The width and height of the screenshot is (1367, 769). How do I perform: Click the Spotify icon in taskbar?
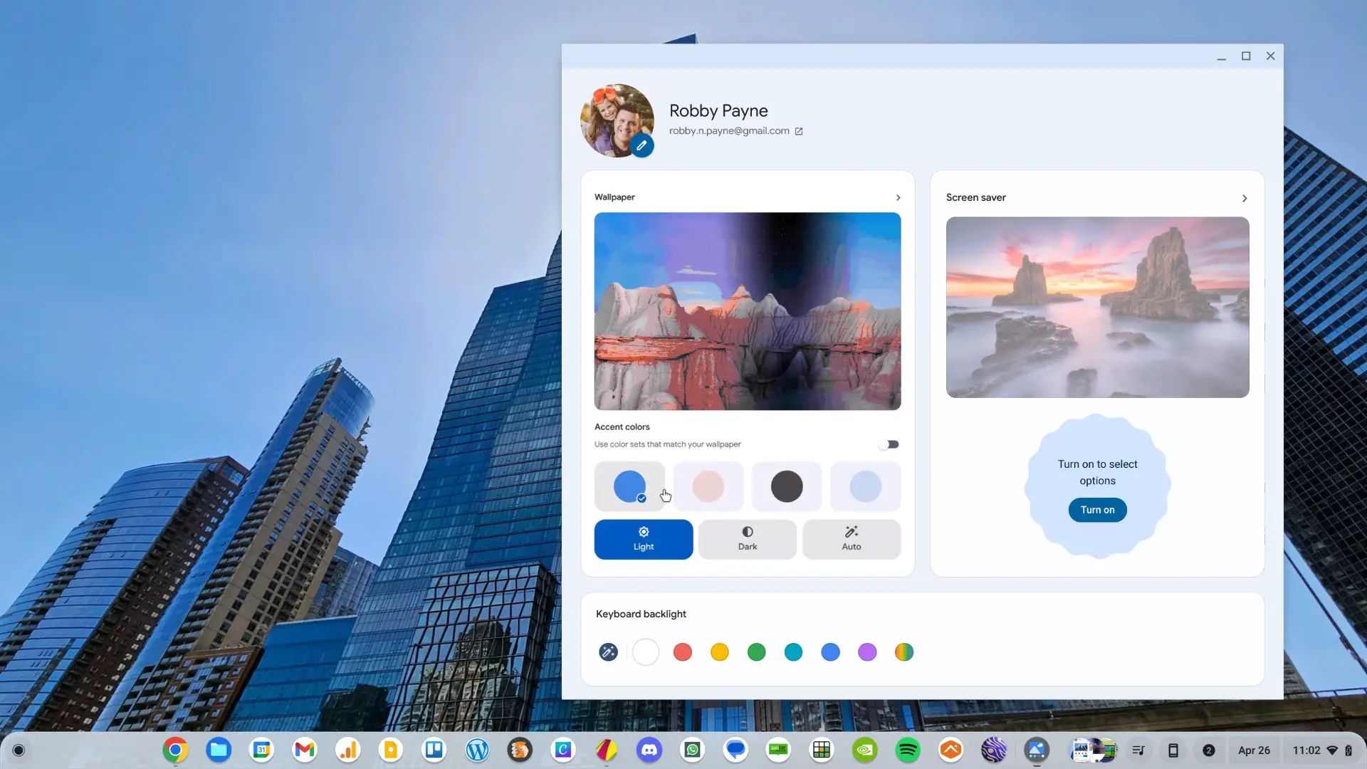[908, 749]
